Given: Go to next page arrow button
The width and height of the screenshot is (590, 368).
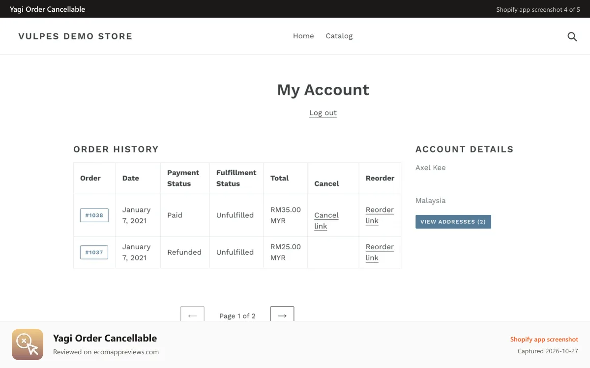Looking at the screenshot, I should (x=282, y=314).
